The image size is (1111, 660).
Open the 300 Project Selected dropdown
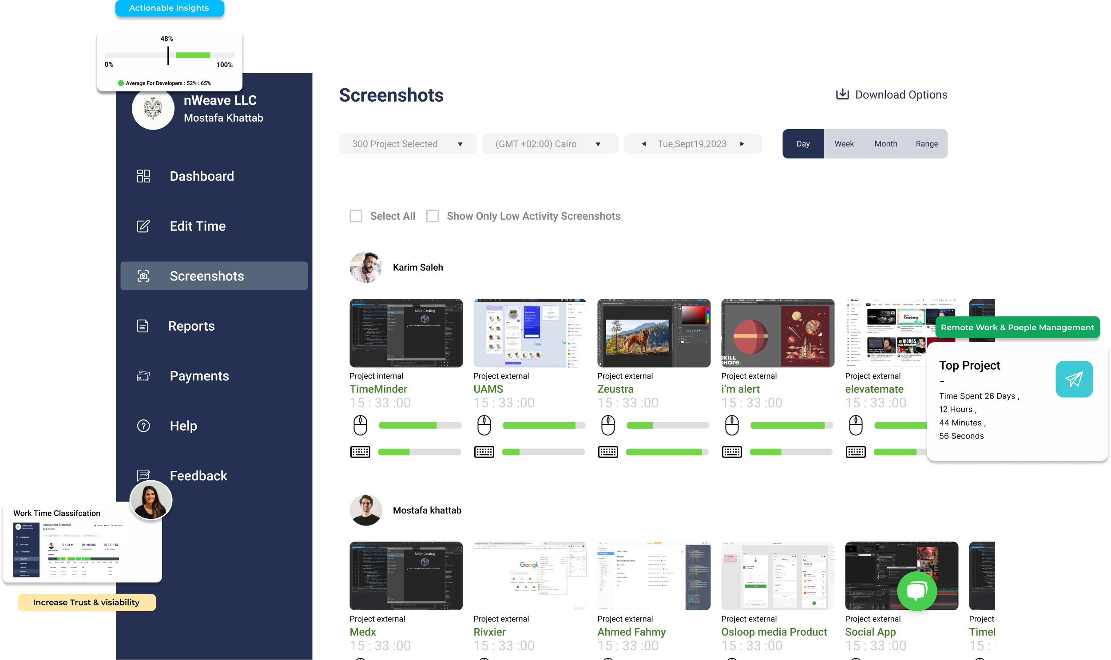(407, 144)
